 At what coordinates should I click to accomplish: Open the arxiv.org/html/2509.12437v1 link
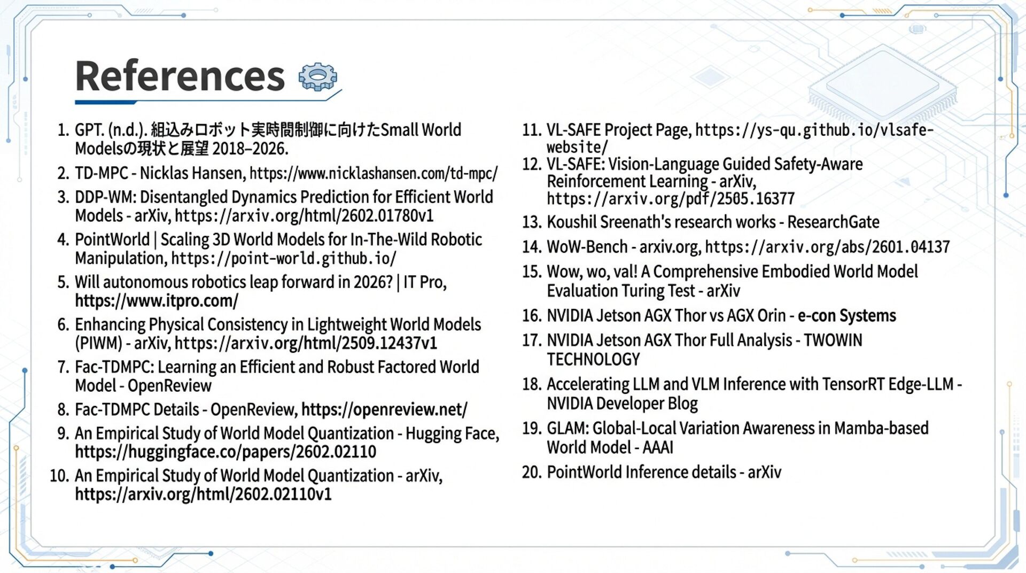click(x=306, y=343)
